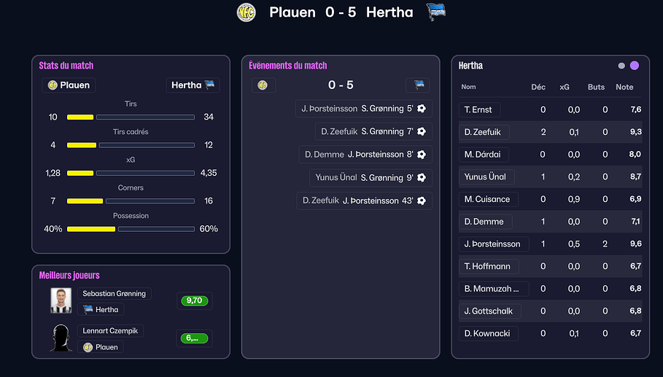
Task: Click Plauen crest in match events header
Action: point(263,85)
